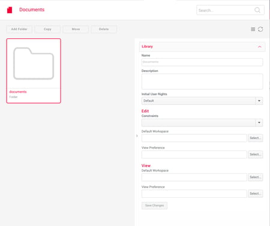This screenshot has height=226, width=270.
Task: Switch to list view icon
Action: [x=253, y=29]
